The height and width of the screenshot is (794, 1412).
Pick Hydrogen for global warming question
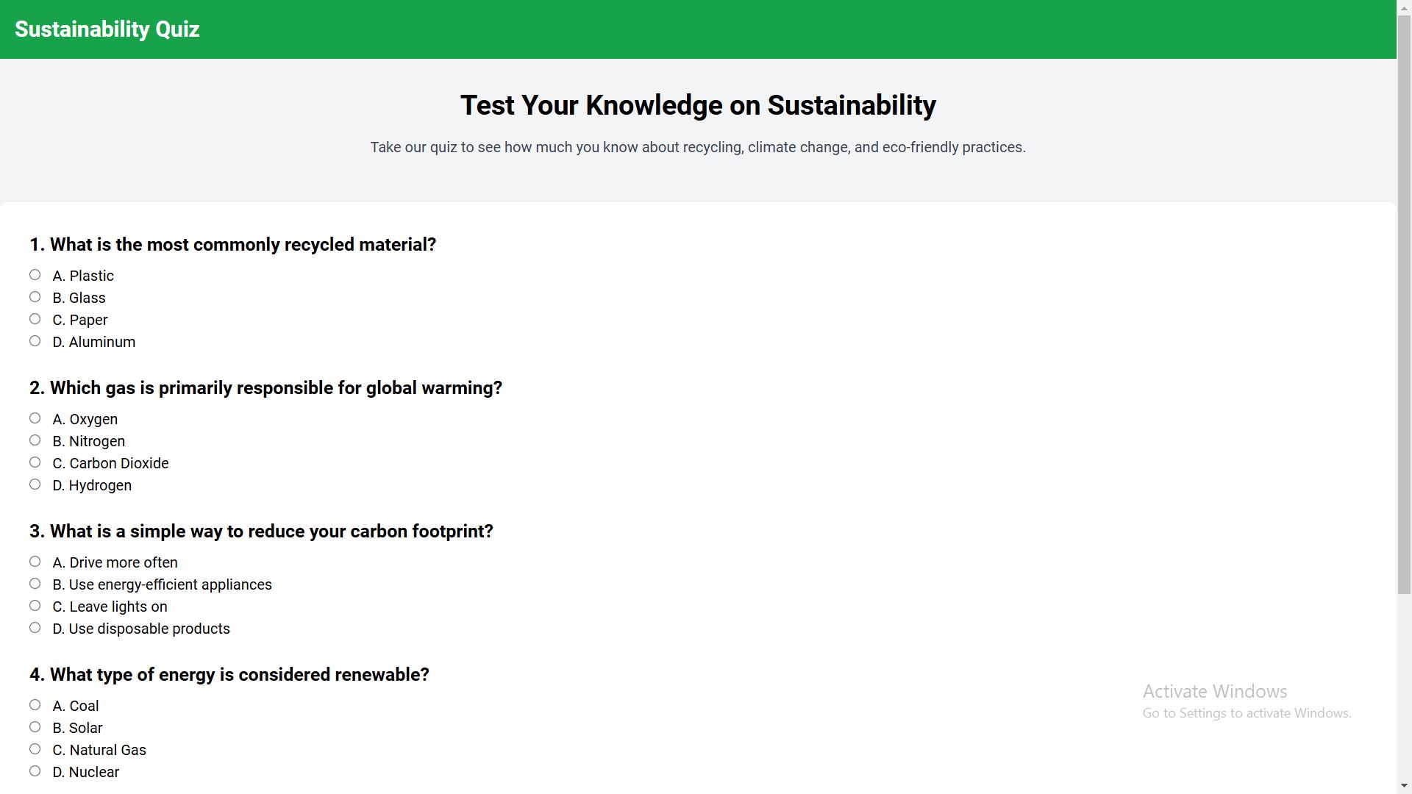[x=35, y=484]
